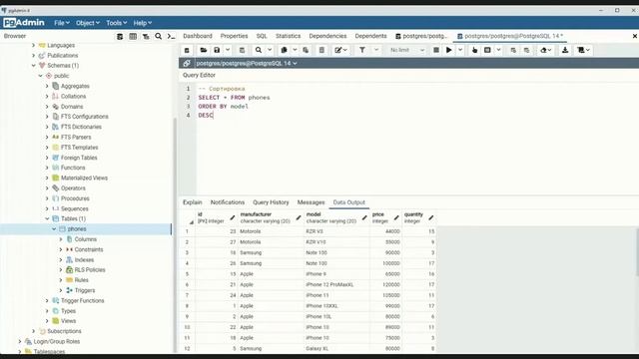Click the query editor text area
The width and height of the screenshot is (639, 359).
pyautogui.click(x=417, y=139)
